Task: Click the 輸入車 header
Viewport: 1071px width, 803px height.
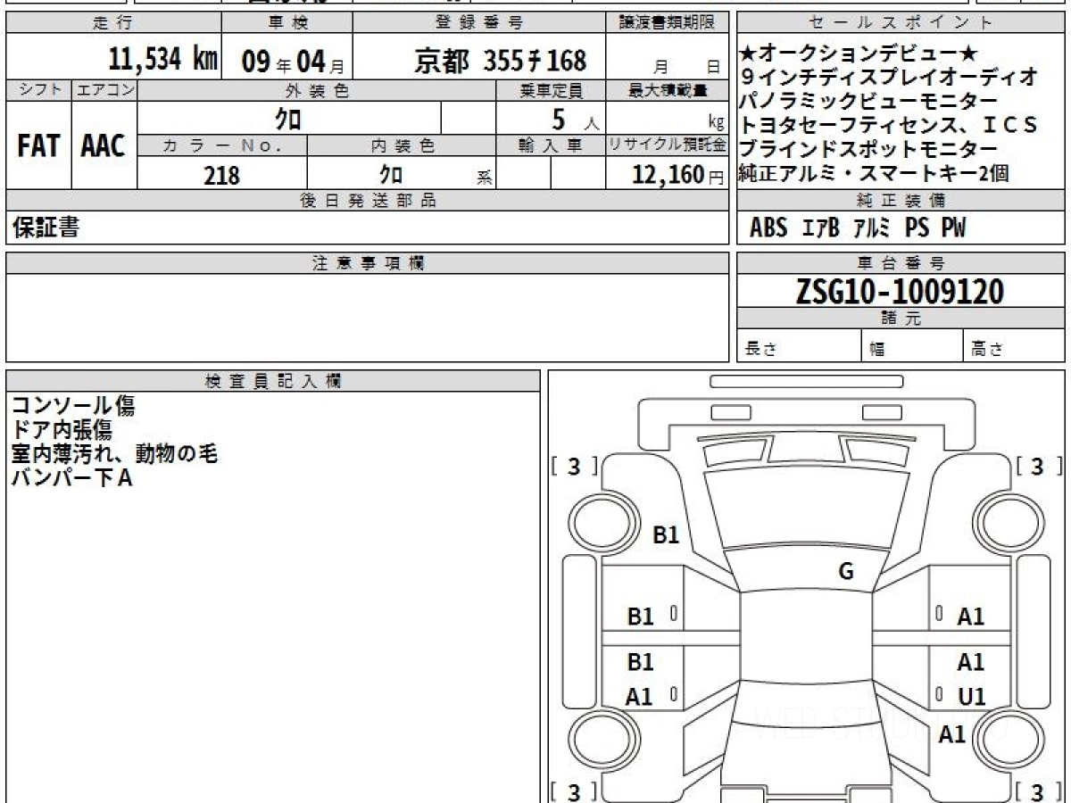Action: pyautogui.click(x=551, y=145)
